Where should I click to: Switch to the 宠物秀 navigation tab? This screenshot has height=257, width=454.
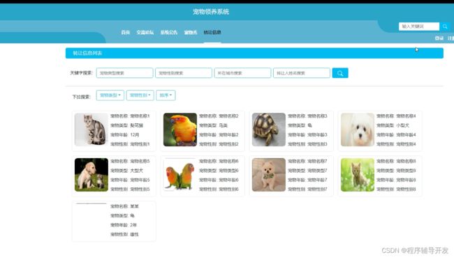191,32
